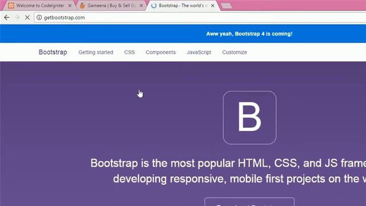Open site info icon beside getbootstrap.com
366x206 pixels.
point(39,18)
